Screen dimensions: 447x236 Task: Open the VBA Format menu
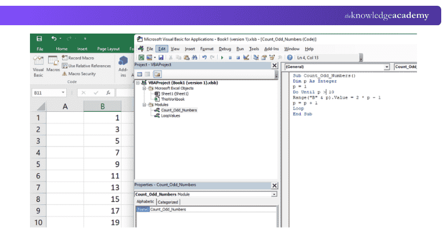coord(207,49)
